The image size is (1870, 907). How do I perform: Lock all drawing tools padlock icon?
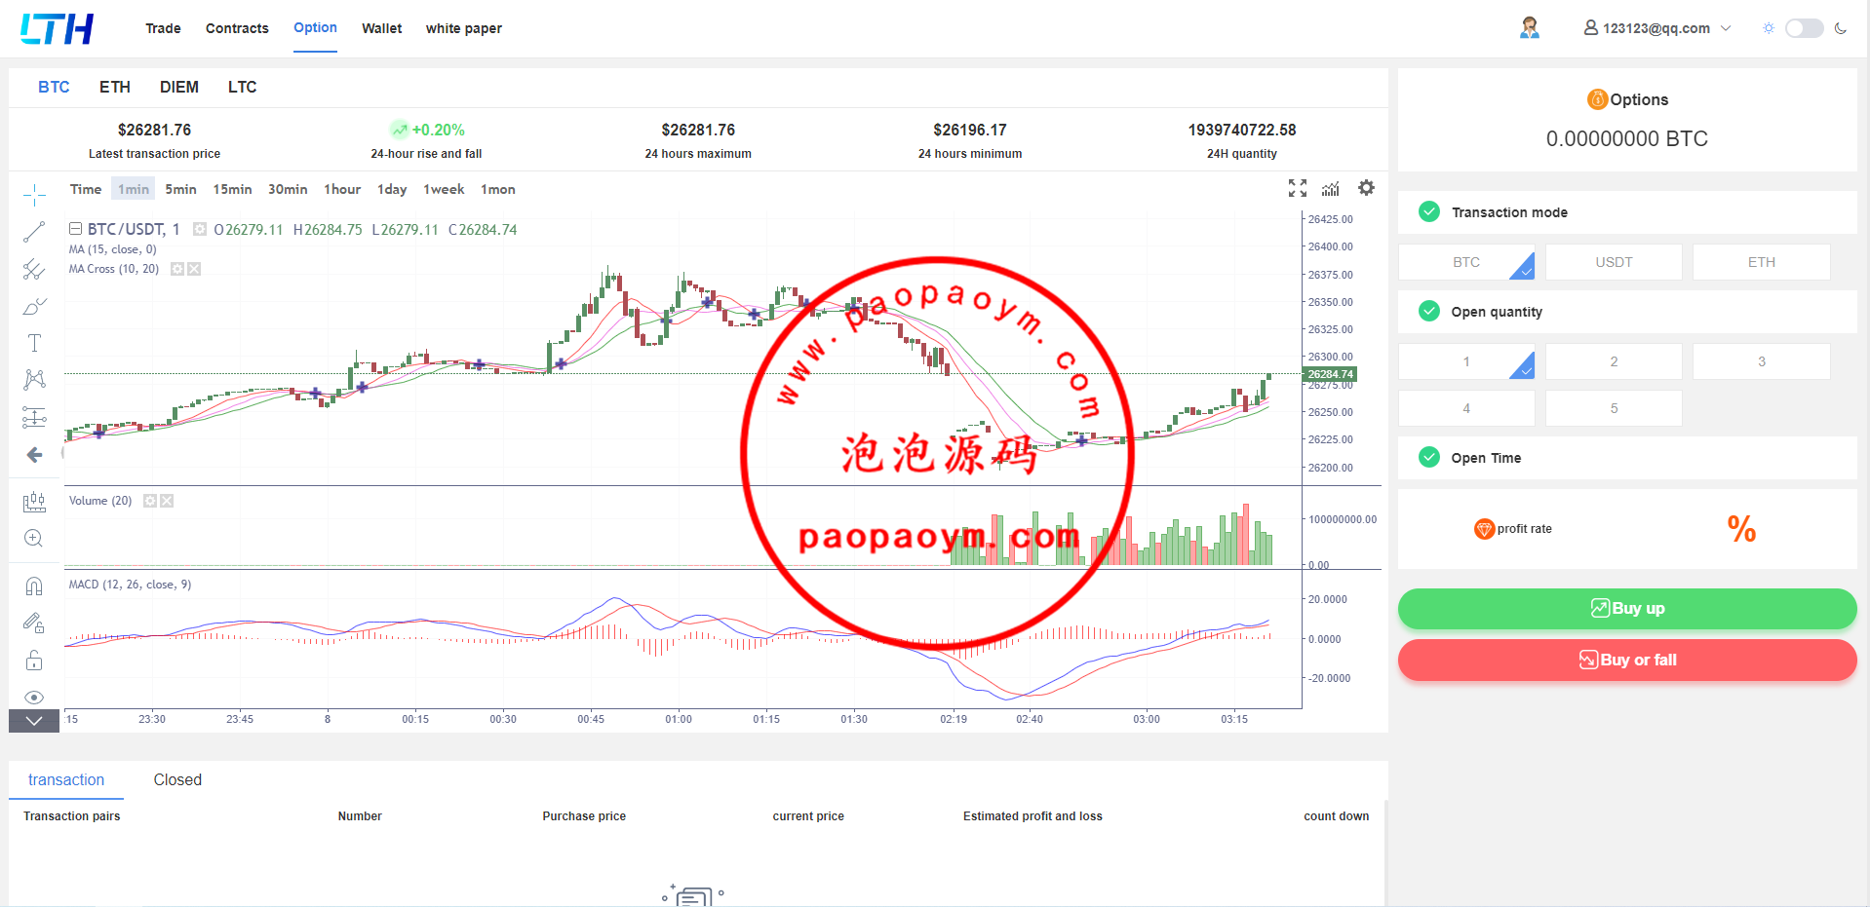[34, 660]
